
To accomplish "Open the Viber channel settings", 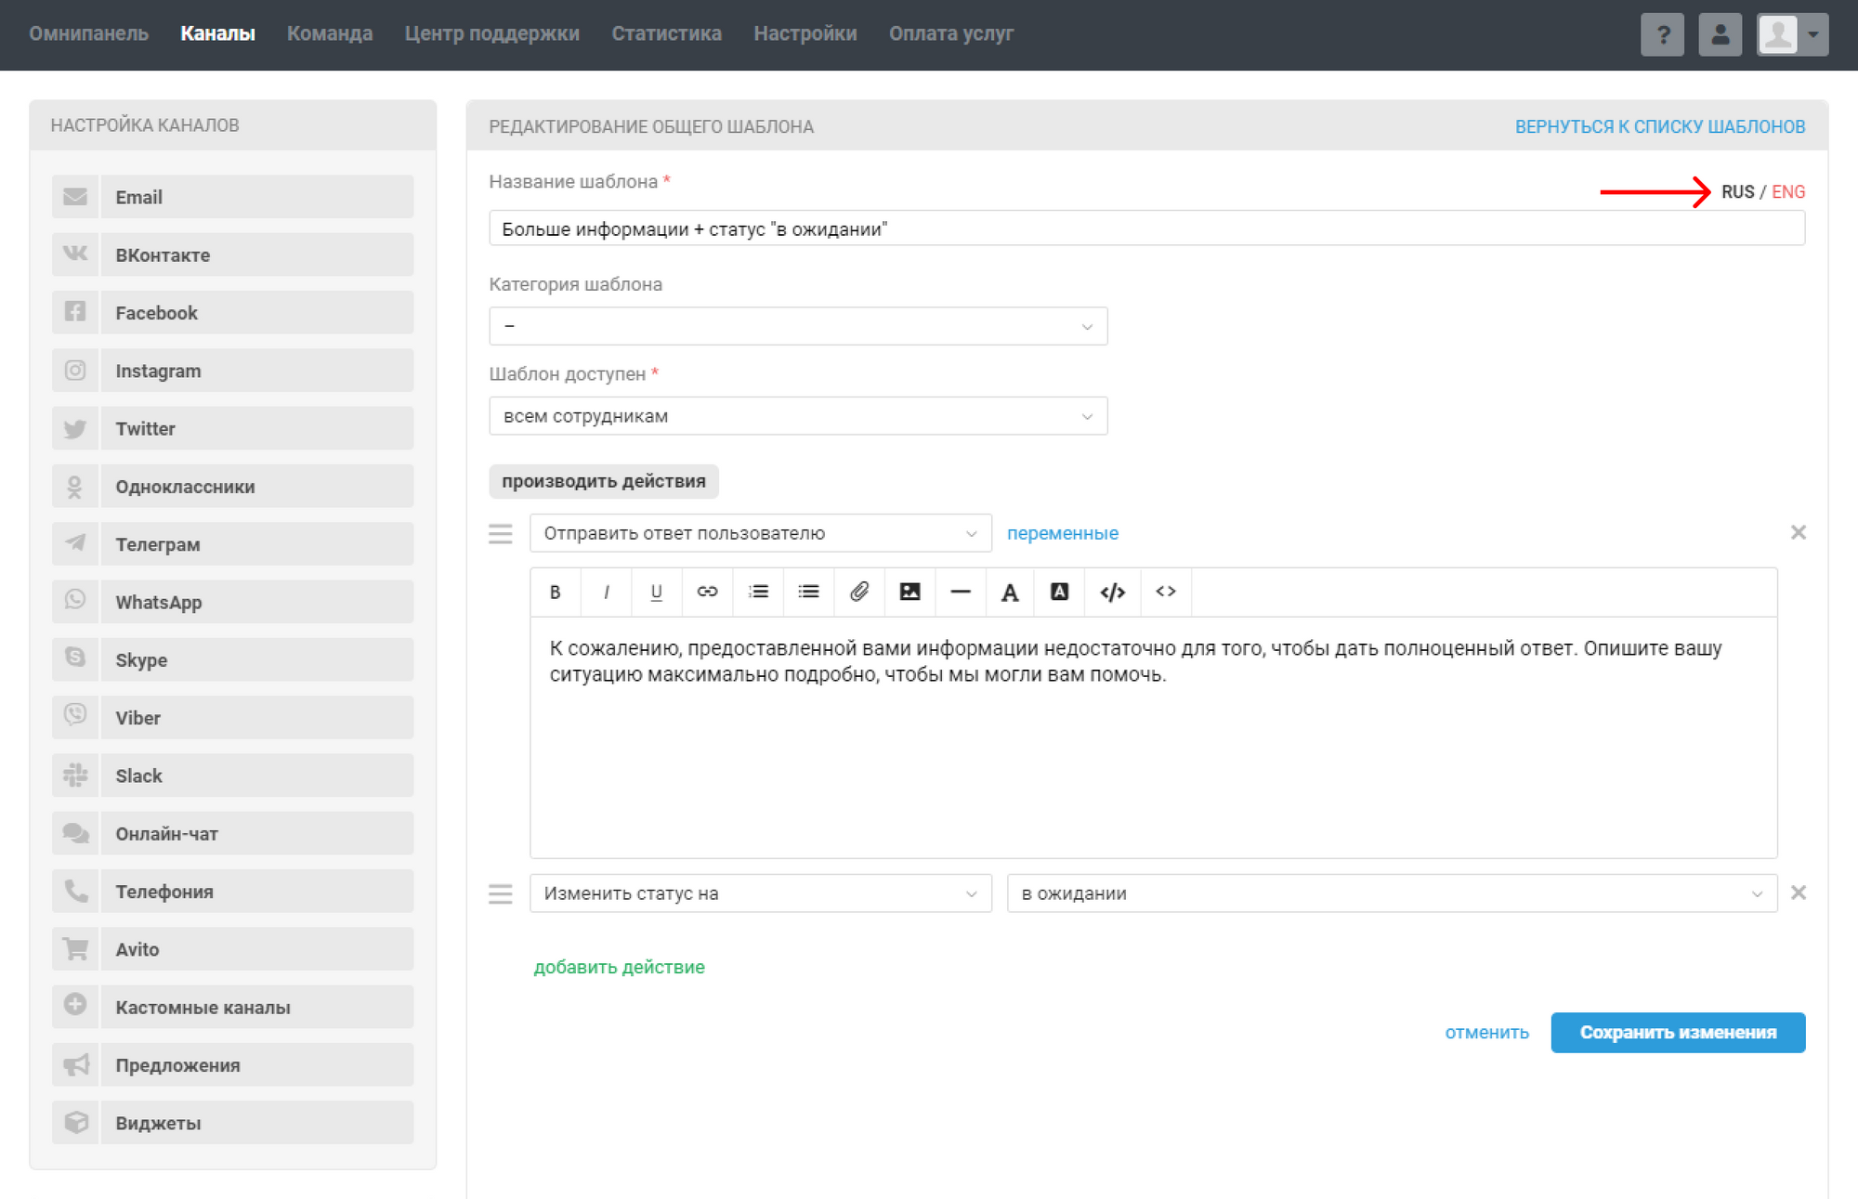I will [232, 718].
